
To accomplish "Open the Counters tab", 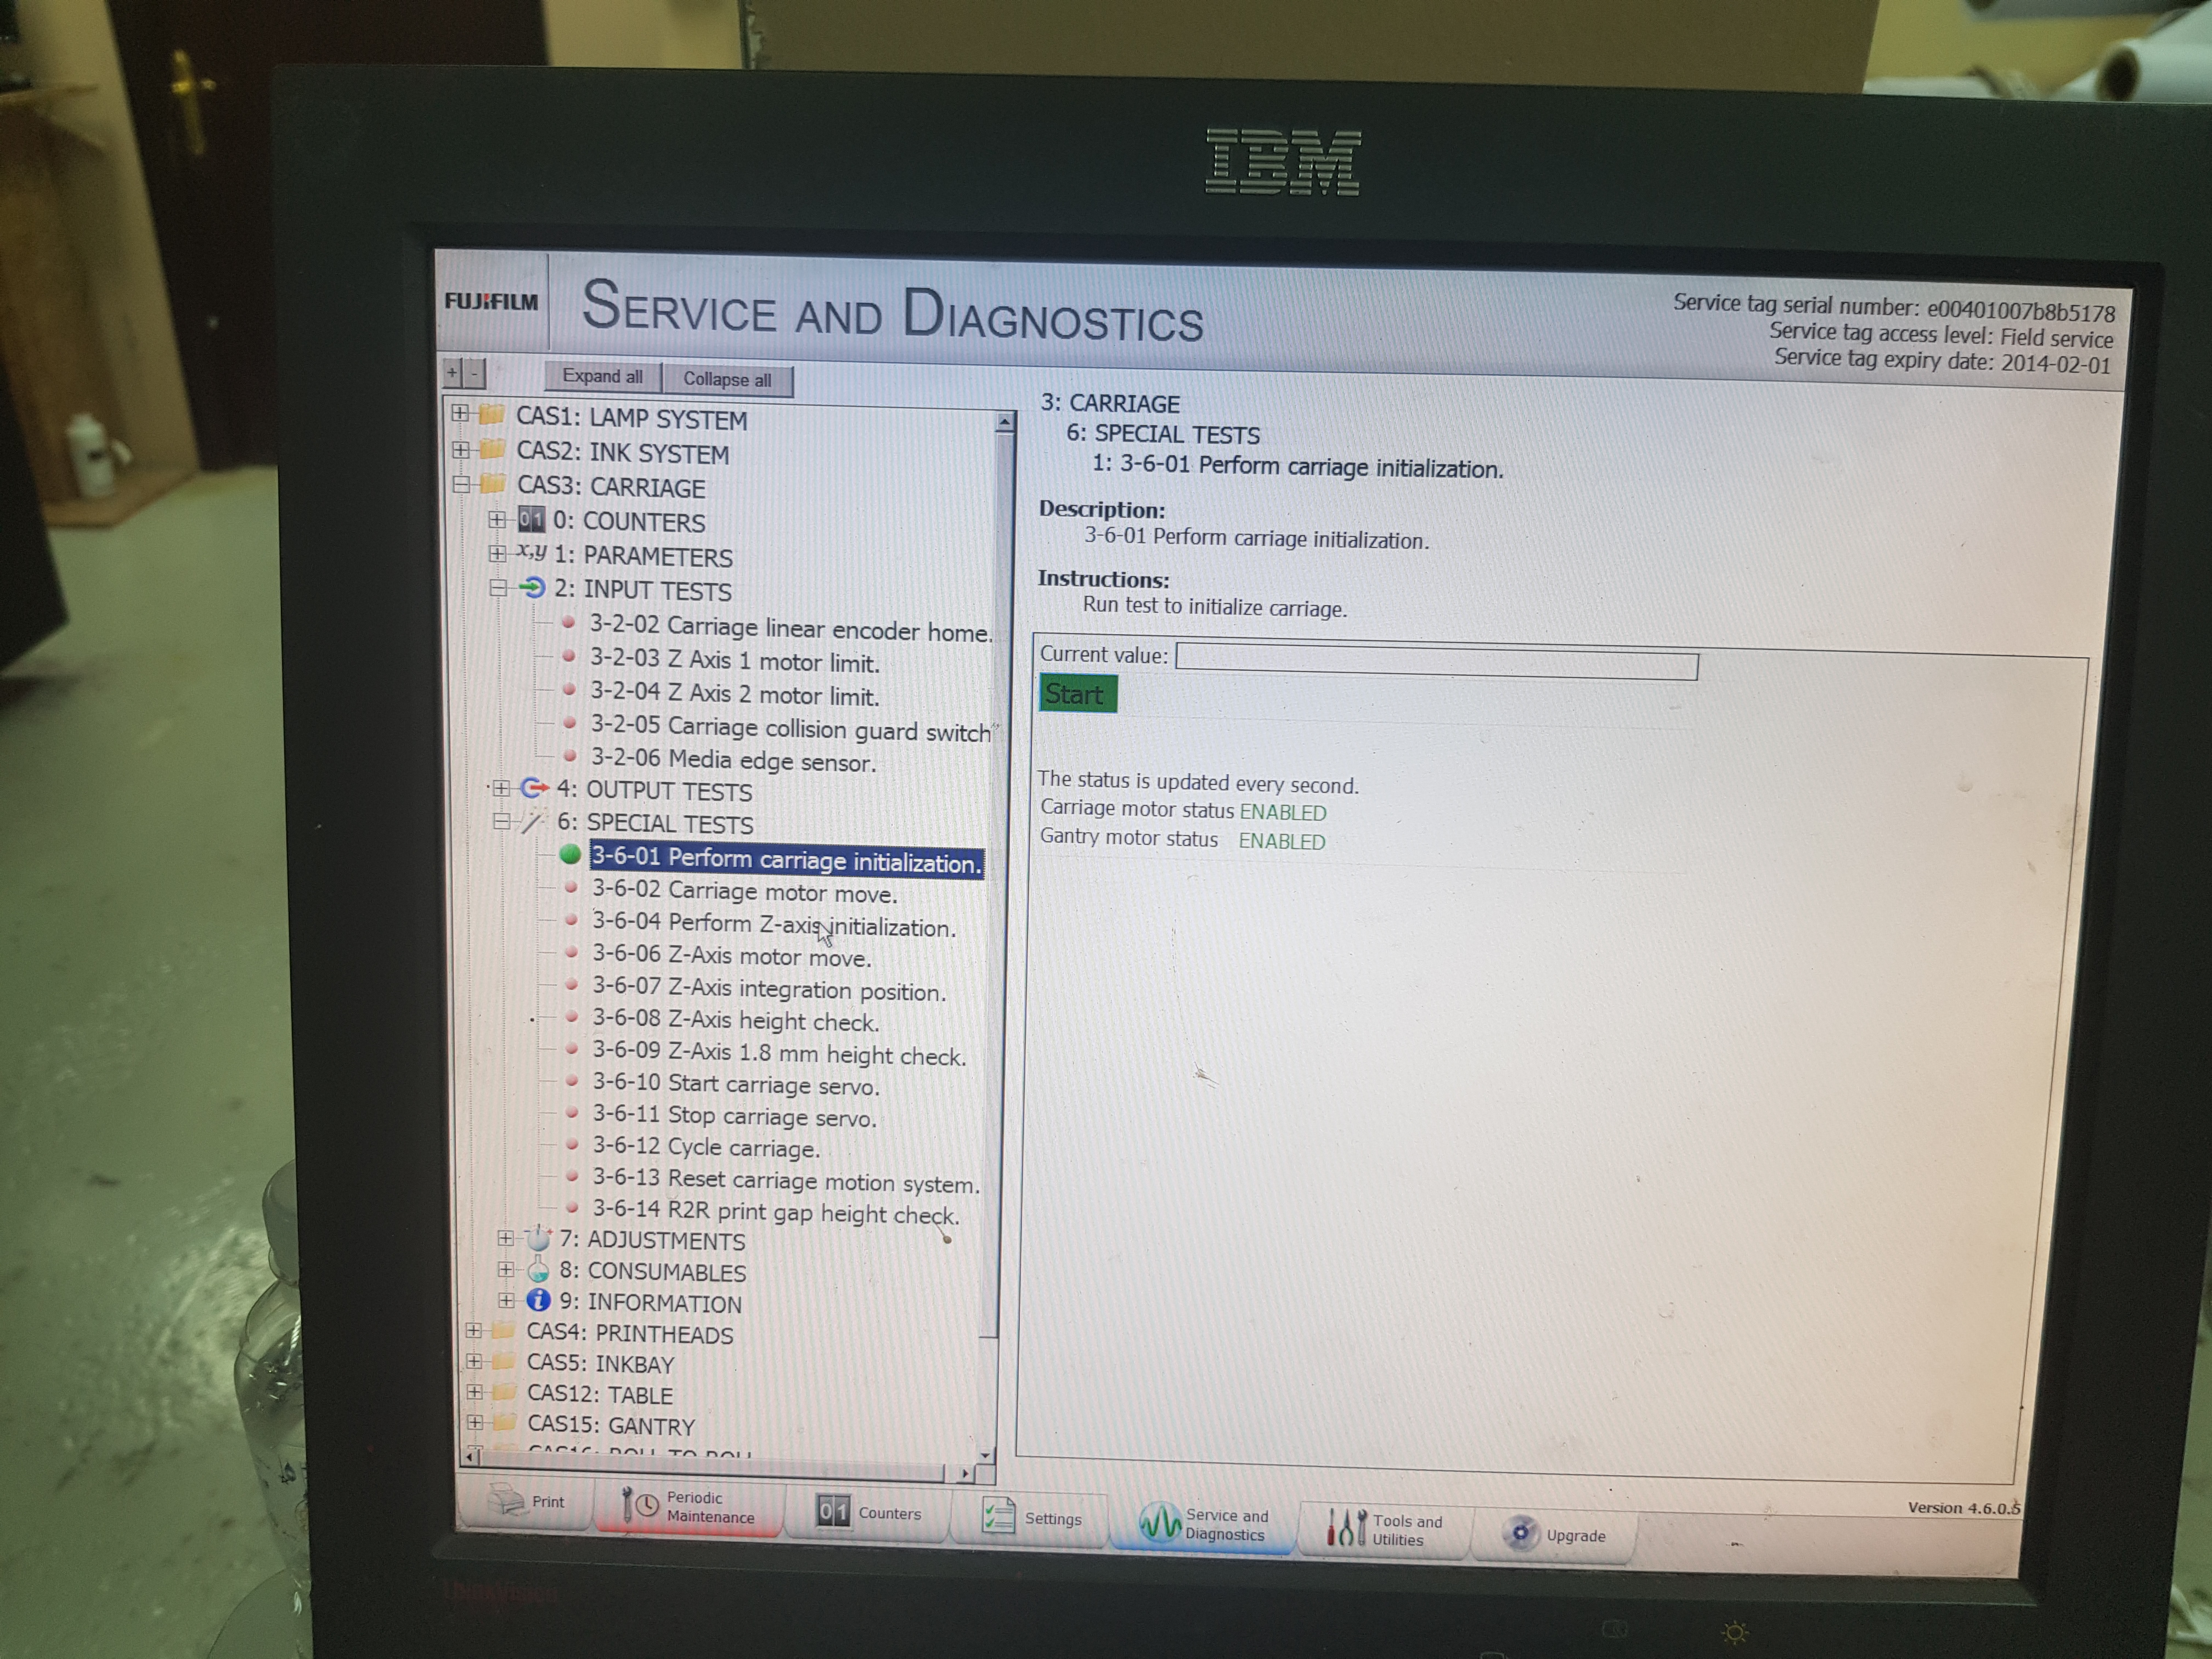I will [x=867, y=1514].
